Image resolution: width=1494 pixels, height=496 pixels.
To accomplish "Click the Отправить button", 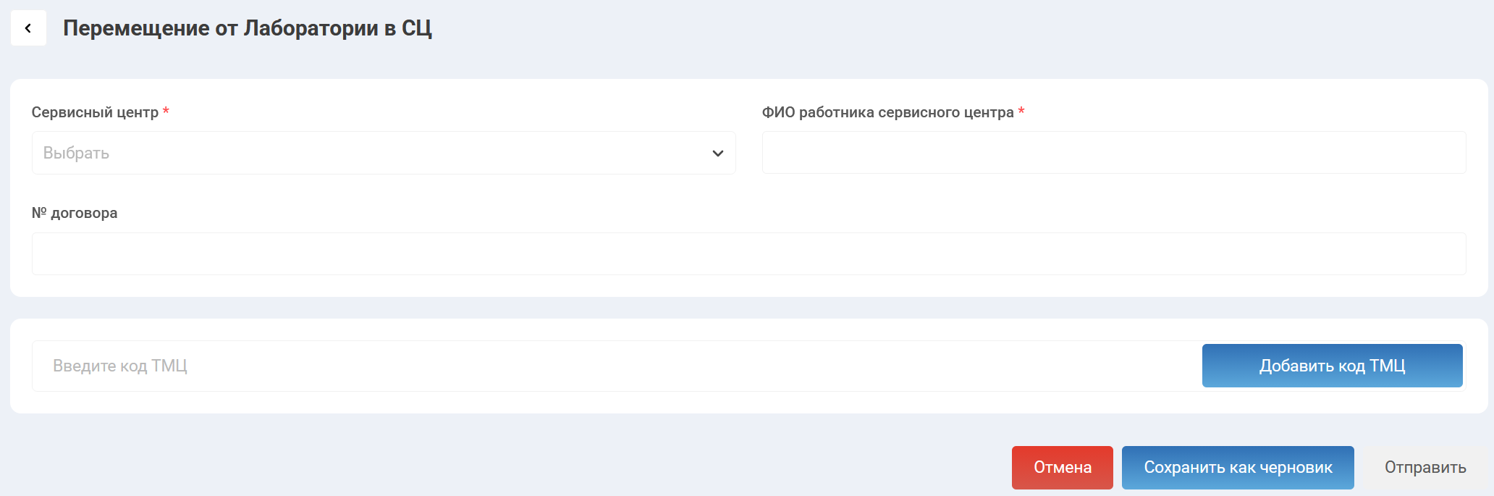I will coord(1425,468).
